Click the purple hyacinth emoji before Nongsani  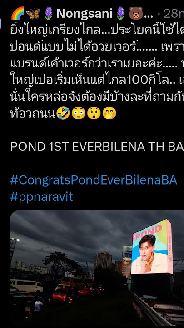49,14
